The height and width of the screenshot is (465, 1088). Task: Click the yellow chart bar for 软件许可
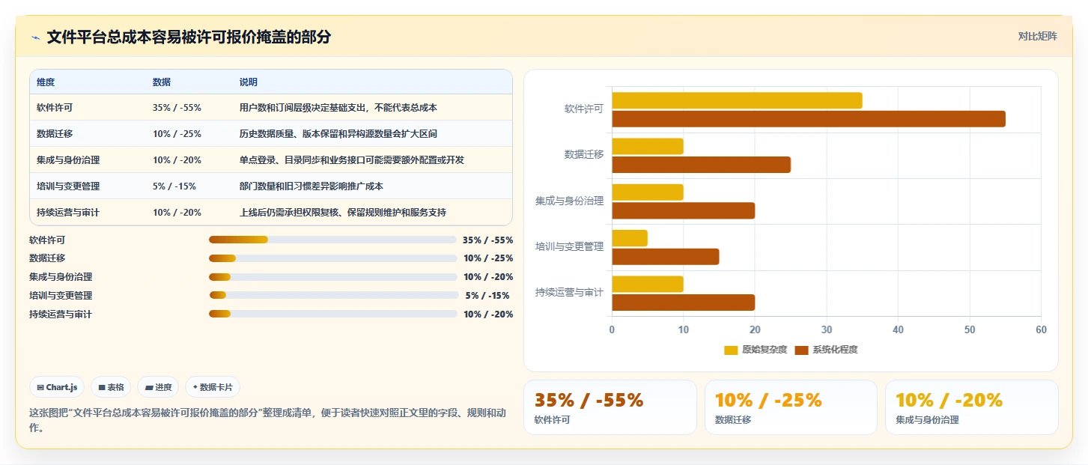[x=737, y=100]
